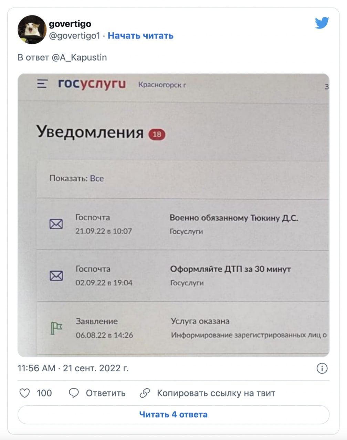Open the @A_Kapustin mention link
The image size is (347, 440).
tap(79, 57)
